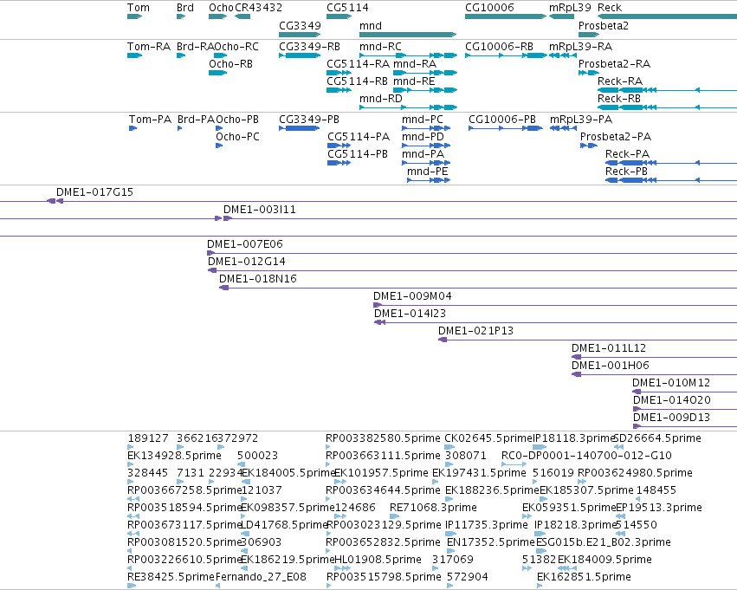Image resolution: width=737 pixels, height=590 pixels.
Task: Select the mRpL39 gene label
Action: click(x=570, y=8)
